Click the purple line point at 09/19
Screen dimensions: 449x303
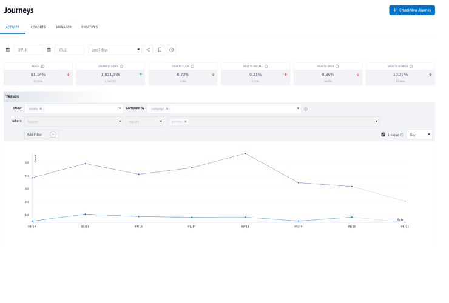click(x=299, y=182)
